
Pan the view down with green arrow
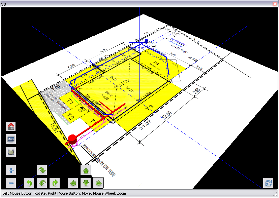point(86,183)
